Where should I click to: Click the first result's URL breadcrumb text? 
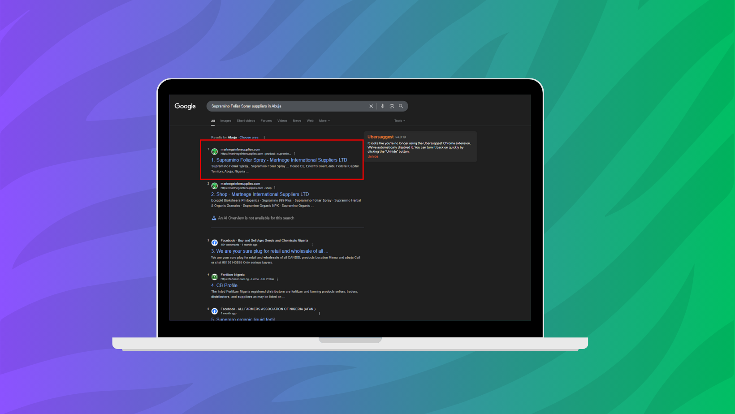click(255, 154)
